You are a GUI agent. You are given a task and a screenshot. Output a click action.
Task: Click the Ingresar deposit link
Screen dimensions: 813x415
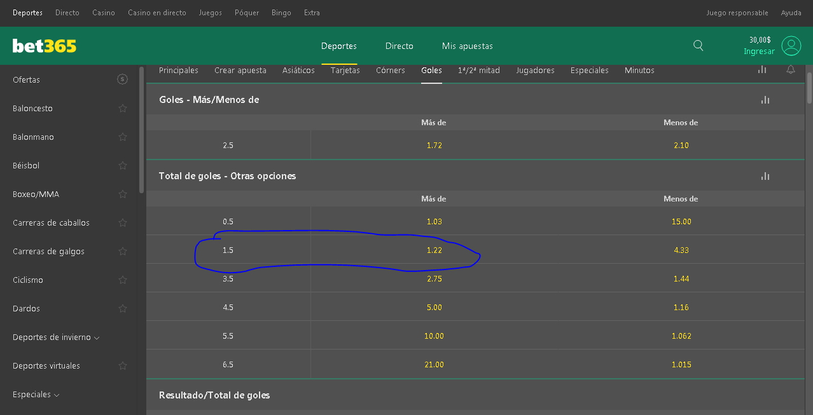pos(759,51)
